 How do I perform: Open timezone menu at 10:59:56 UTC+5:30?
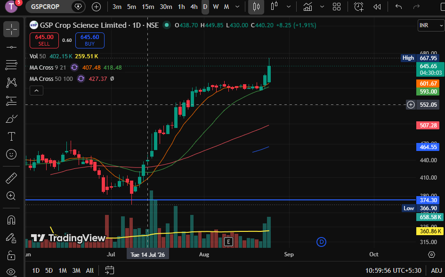point(393,270)
